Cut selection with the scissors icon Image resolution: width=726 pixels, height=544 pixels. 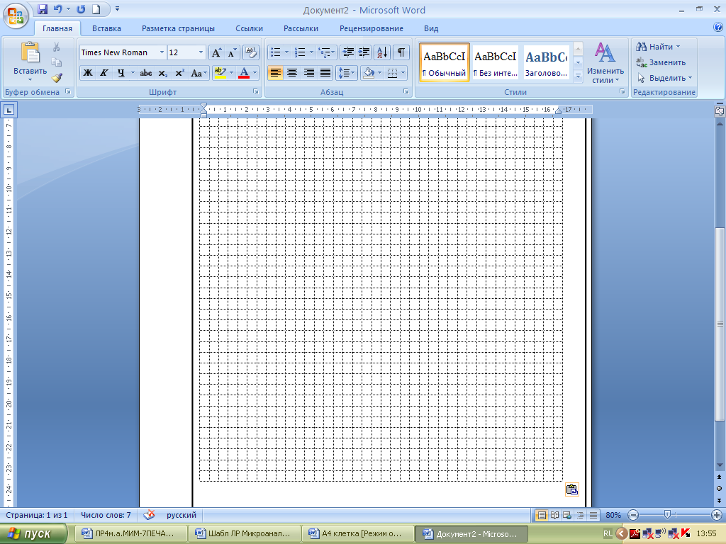coord(57,47)
